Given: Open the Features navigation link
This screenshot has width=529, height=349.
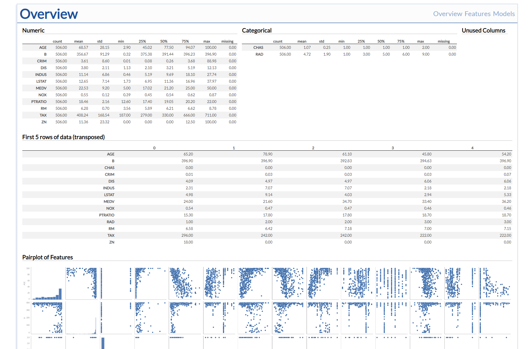Looking at the screenshot, I should click(x=477, y=14).
